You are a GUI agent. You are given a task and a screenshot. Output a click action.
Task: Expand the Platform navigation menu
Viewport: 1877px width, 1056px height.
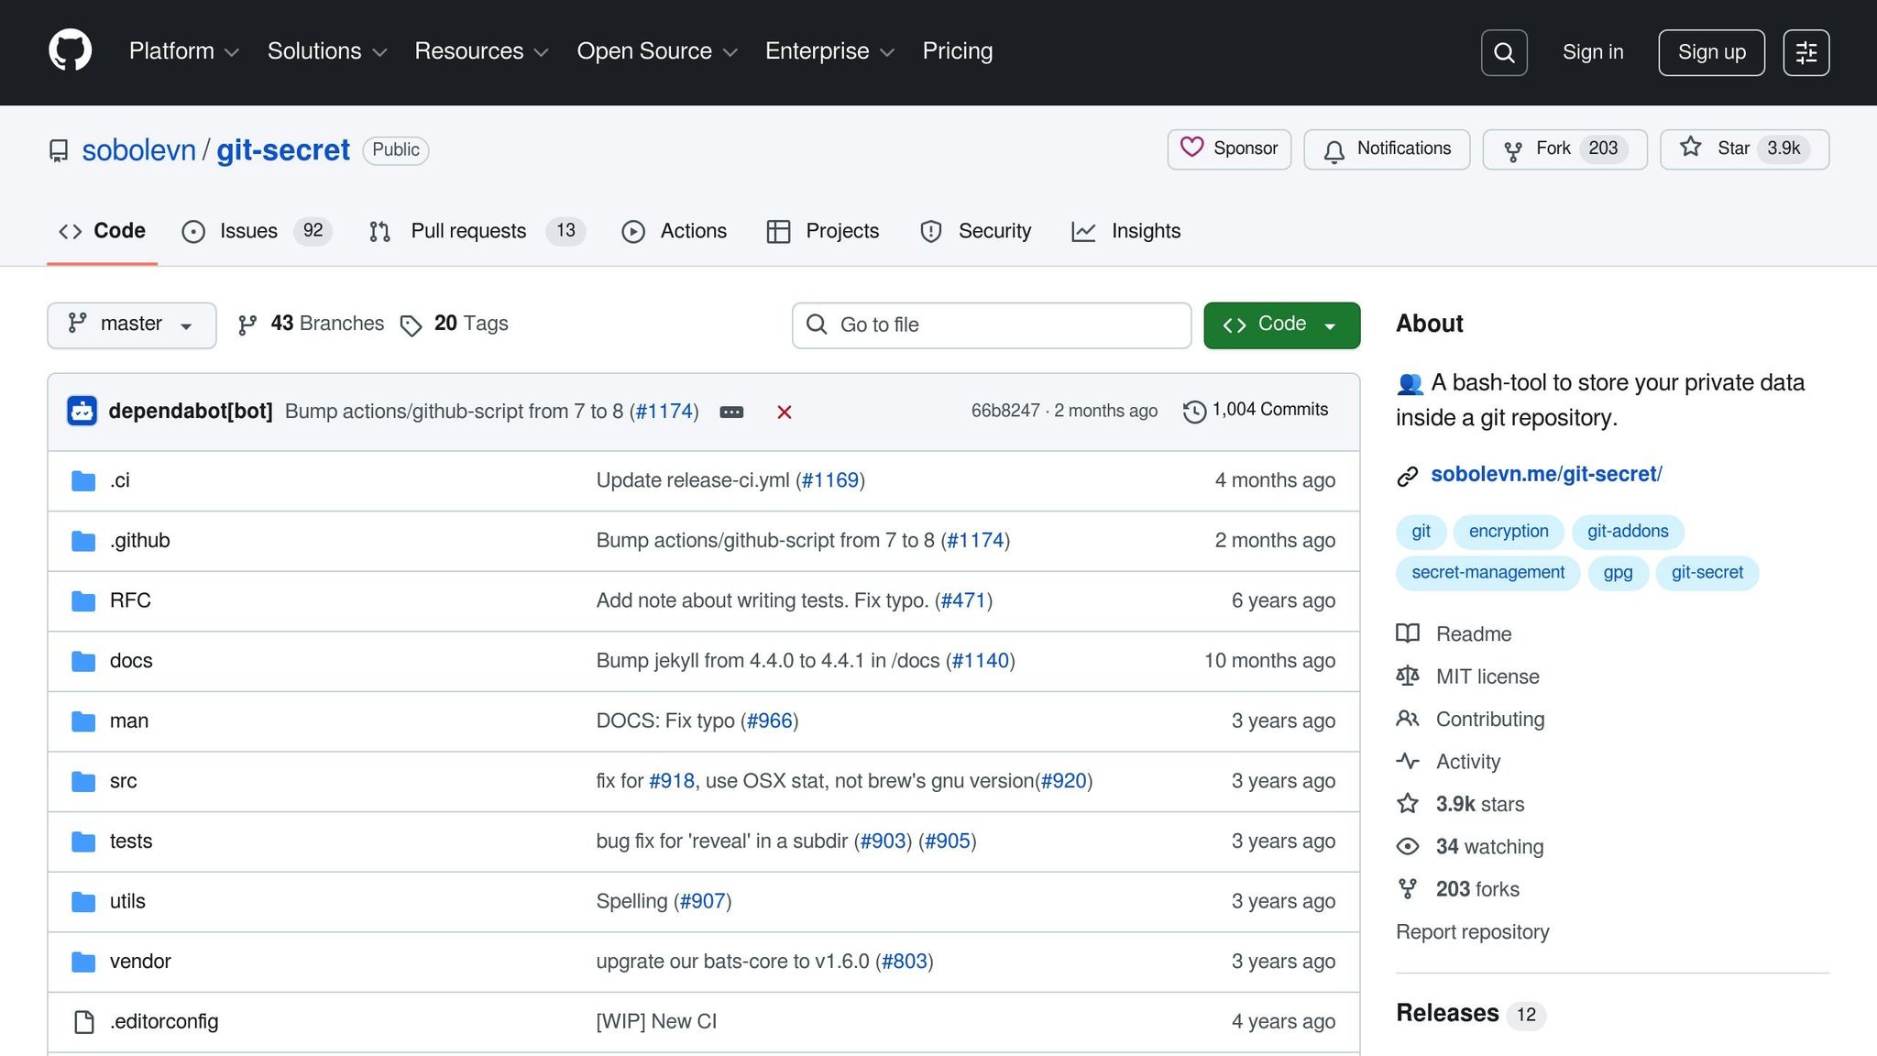tap(183, 51)
